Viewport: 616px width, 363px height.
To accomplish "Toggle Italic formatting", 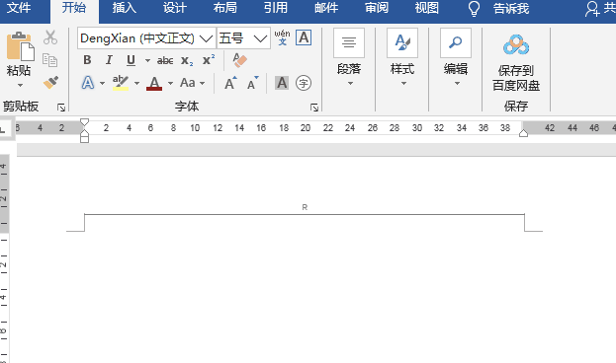I will pyautogui.click(x=109, y=60).
